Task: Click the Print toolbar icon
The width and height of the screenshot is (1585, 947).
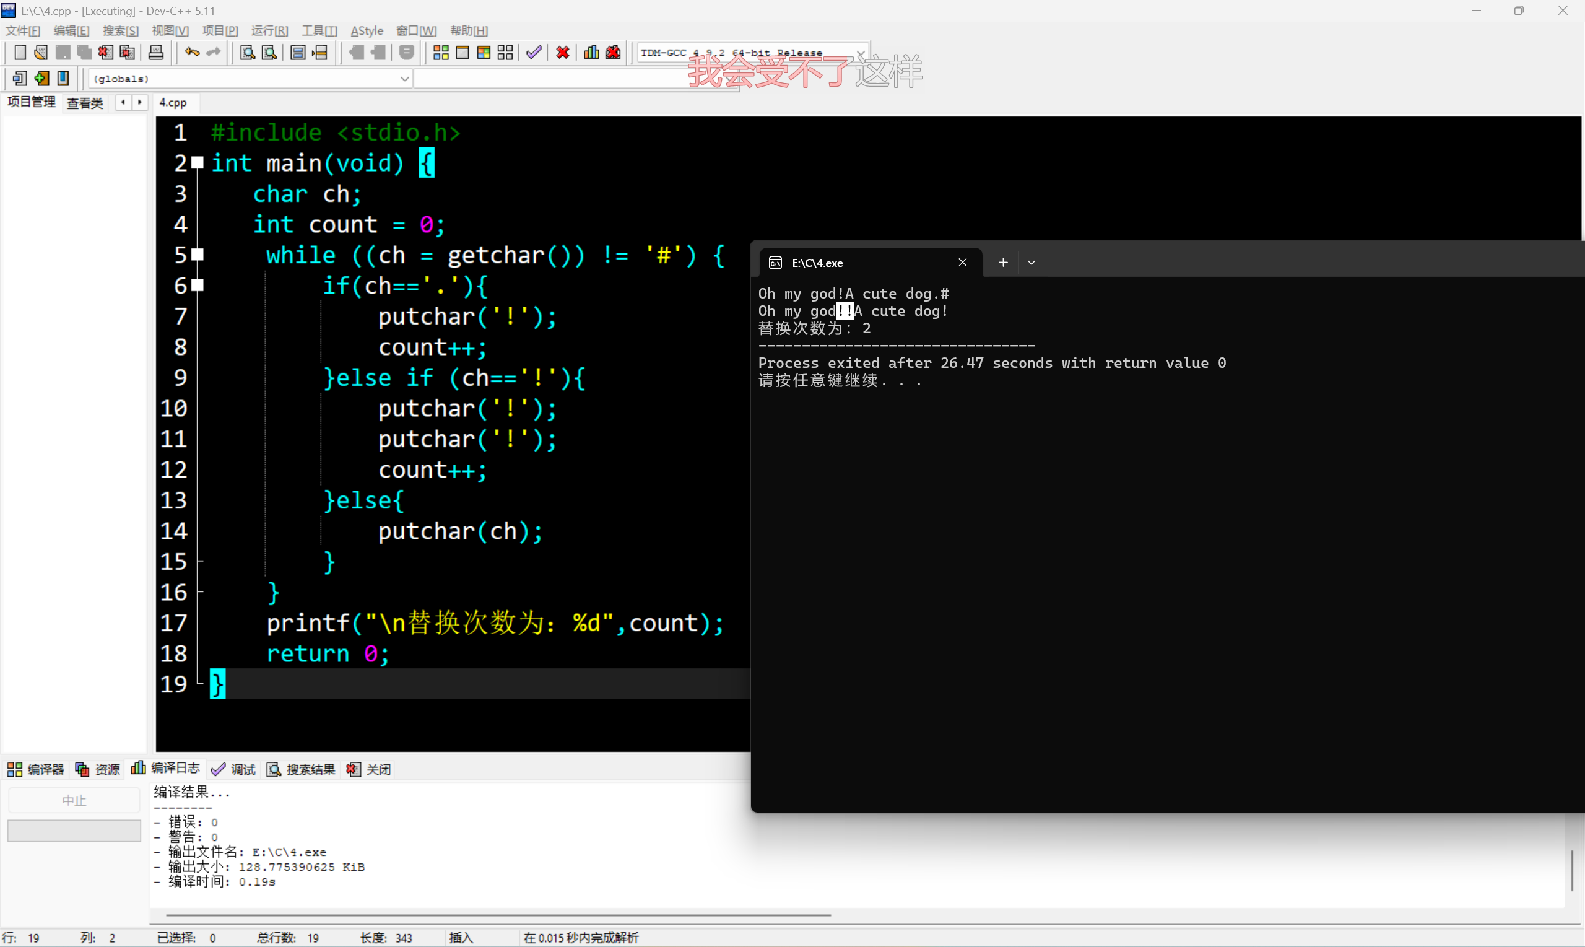Action: click(155, 52)
